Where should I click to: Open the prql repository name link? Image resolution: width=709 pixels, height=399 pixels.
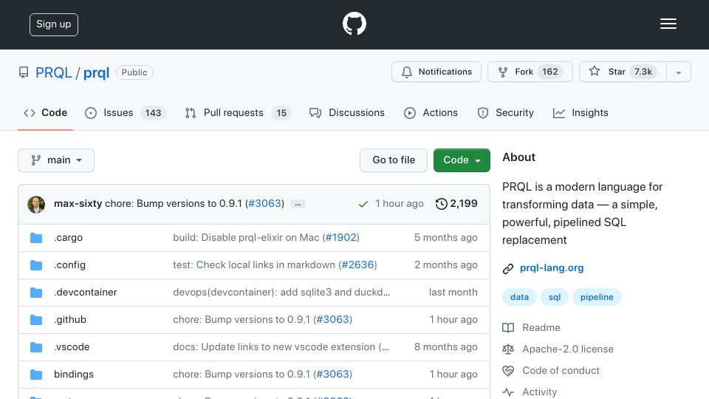[96, 72]
